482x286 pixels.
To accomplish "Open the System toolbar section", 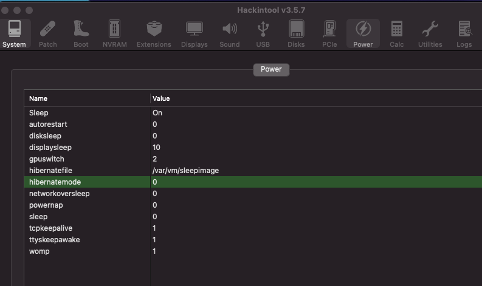I will click(x=14, y=33).
